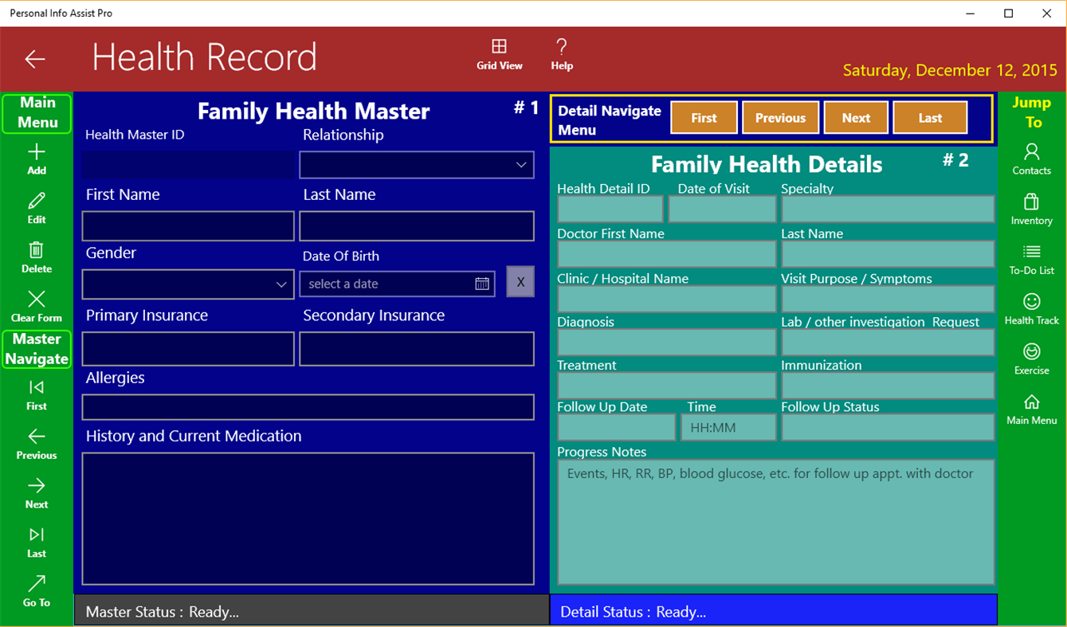Select the Edit pencil tool
Image resolution: width=1067 pixels, height=627 pixels.
point(36,208)
